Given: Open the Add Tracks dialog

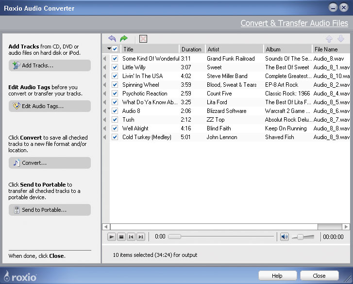Looking at the screenshot, I should click(x=50, y=65).
